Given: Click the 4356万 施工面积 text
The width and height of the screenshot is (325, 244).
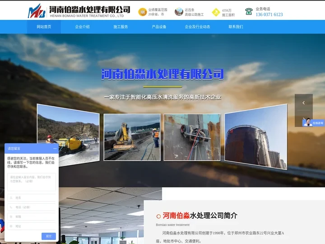Looking at the screenshot, I should click(x=228, y=13).
